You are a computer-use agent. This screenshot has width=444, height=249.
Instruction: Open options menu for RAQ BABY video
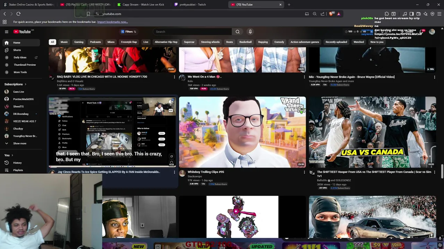[174, 77]
